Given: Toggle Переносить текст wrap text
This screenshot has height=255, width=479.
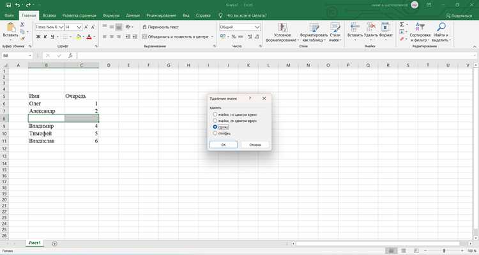Looking at the screenshot, I should coord(161,27).
